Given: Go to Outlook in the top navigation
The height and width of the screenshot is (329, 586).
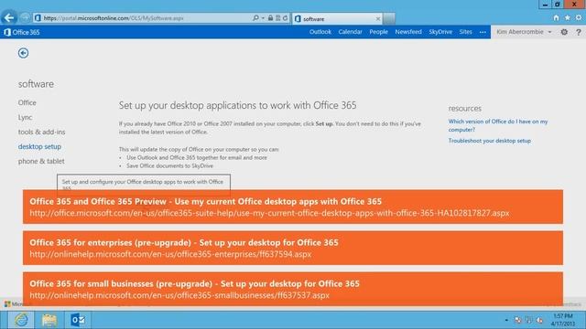Looking at the screenshot, I should tap(320, 32).
